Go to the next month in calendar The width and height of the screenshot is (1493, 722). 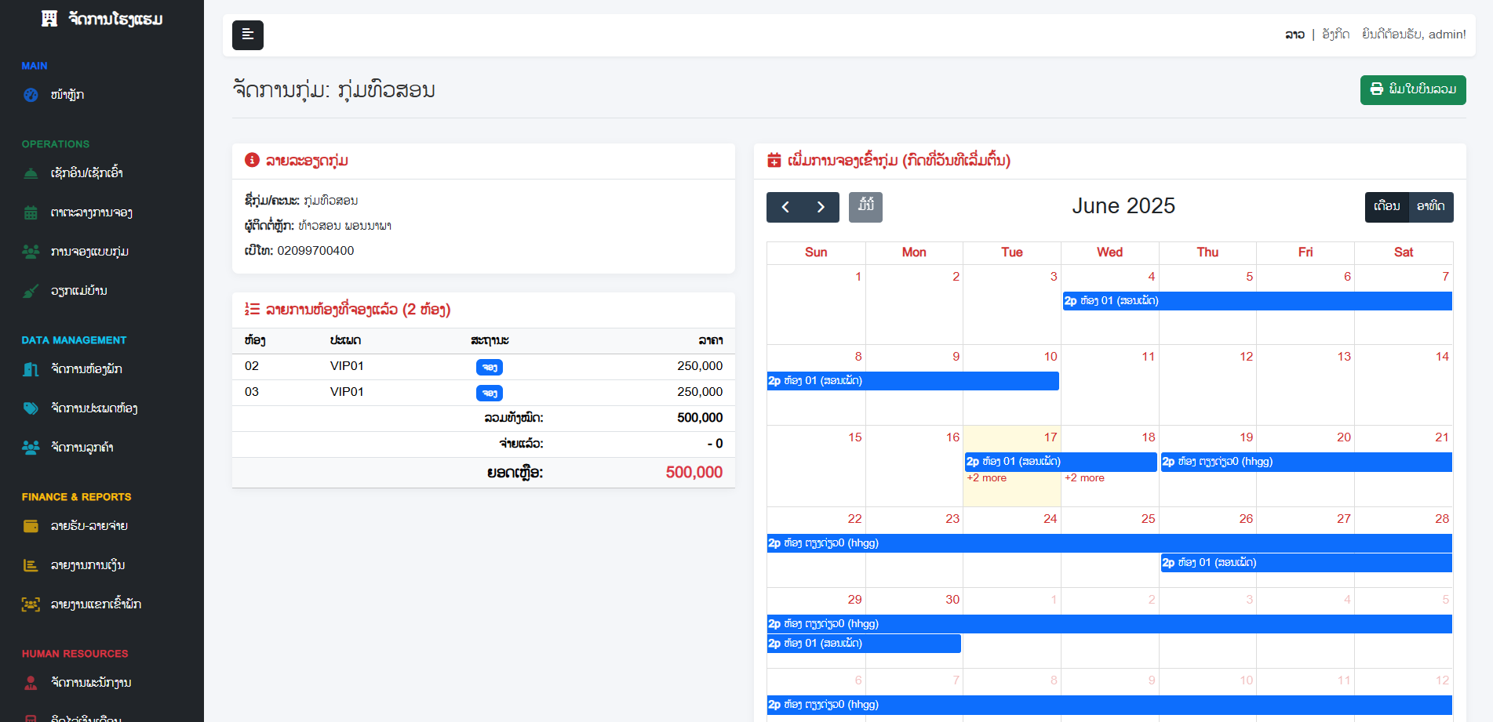[821, 207]
